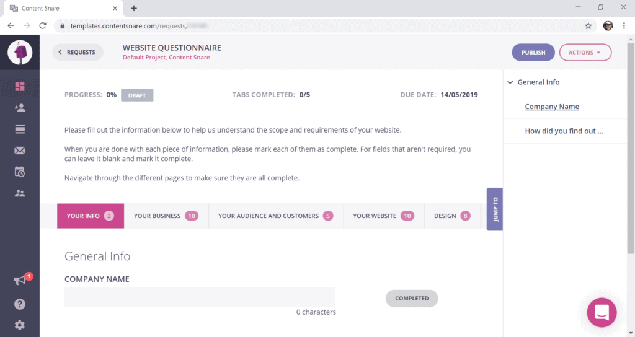
Task: Open announcements megaphone icon with notification badge
Action: pyautogui.click(x=20, y=280)
